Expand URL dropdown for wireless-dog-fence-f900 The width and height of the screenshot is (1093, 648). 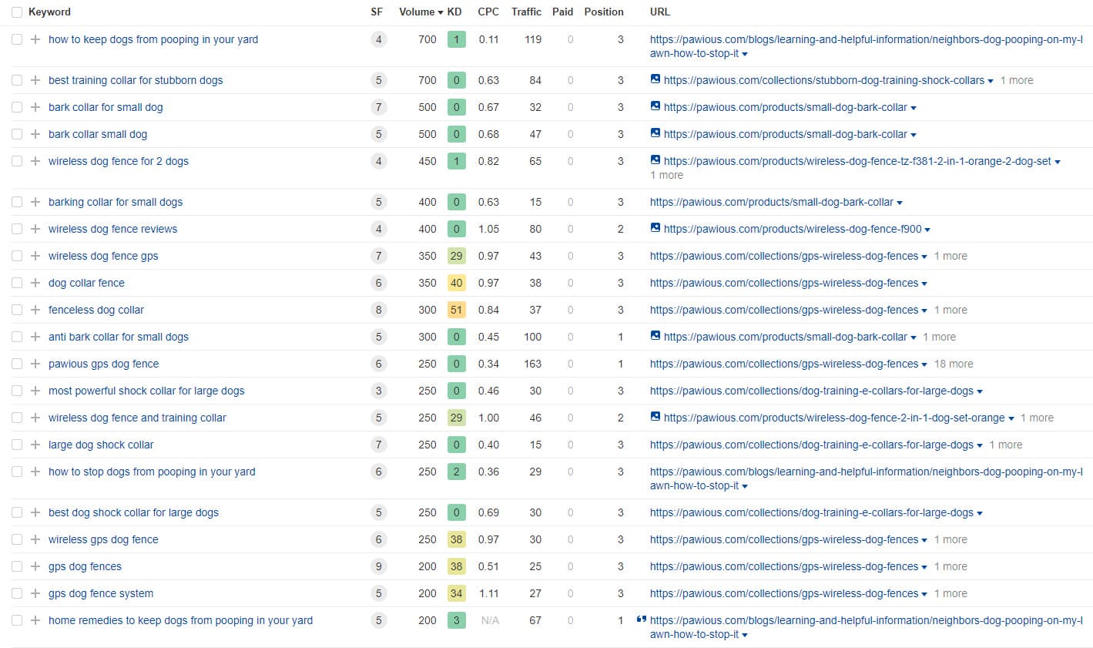927,230
